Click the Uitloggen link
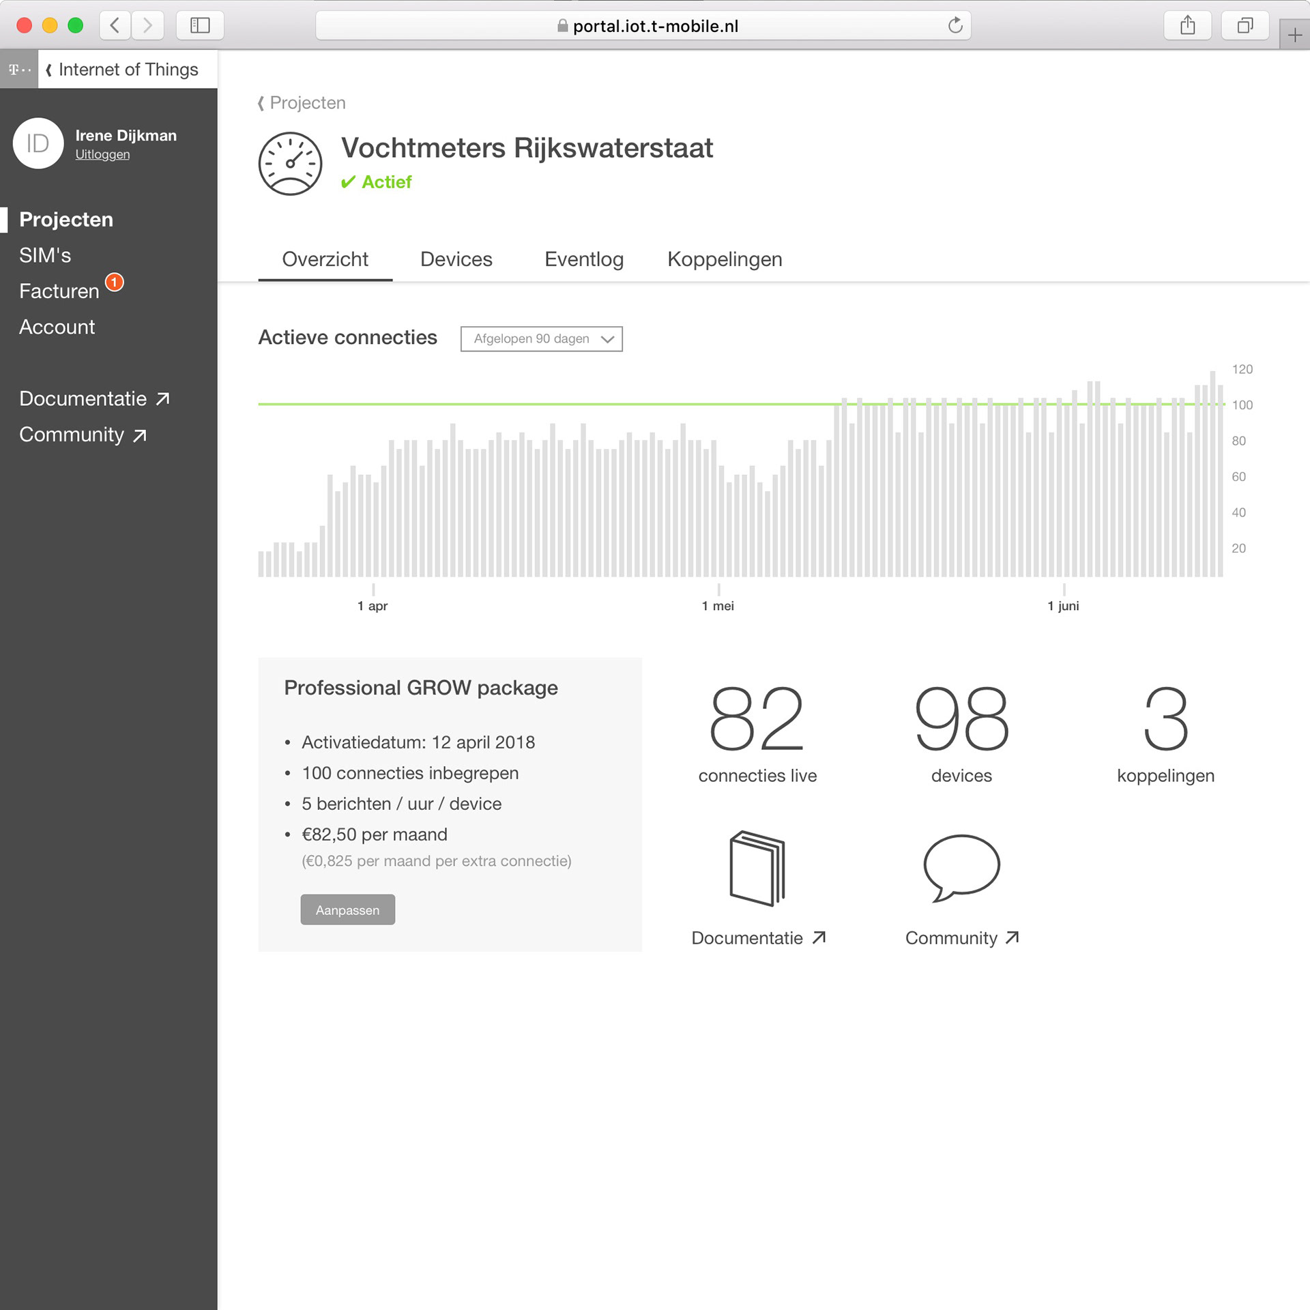1310x1310 pixels. pos(102,155)
